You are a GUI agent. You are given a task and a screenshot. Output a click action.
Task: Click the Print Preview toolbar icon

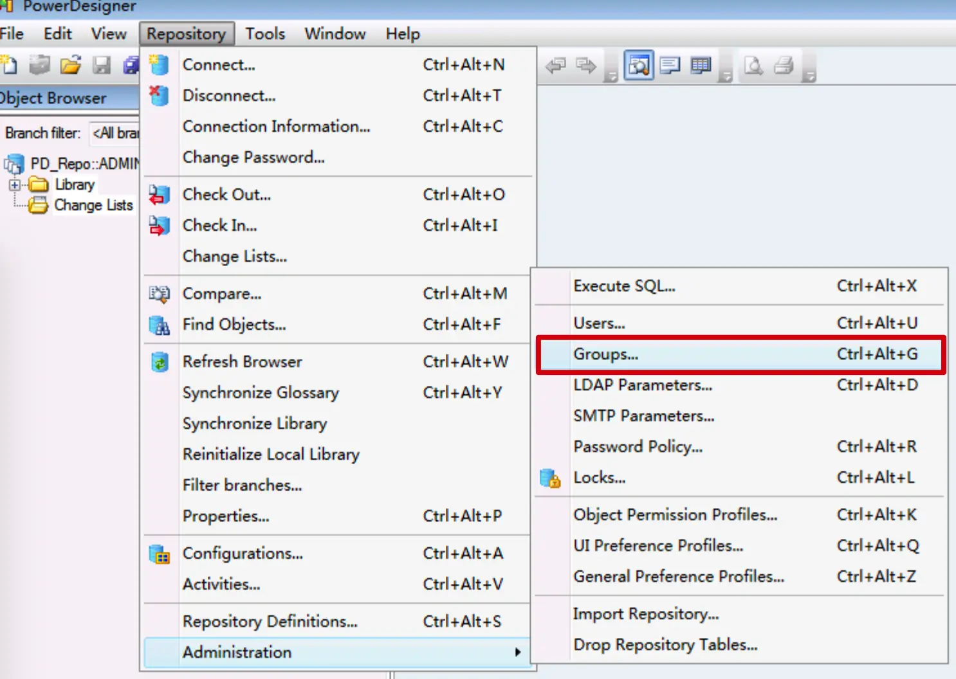[753, 65]
